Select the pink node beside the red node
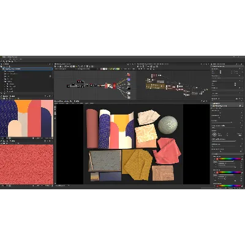 point(107,85)
